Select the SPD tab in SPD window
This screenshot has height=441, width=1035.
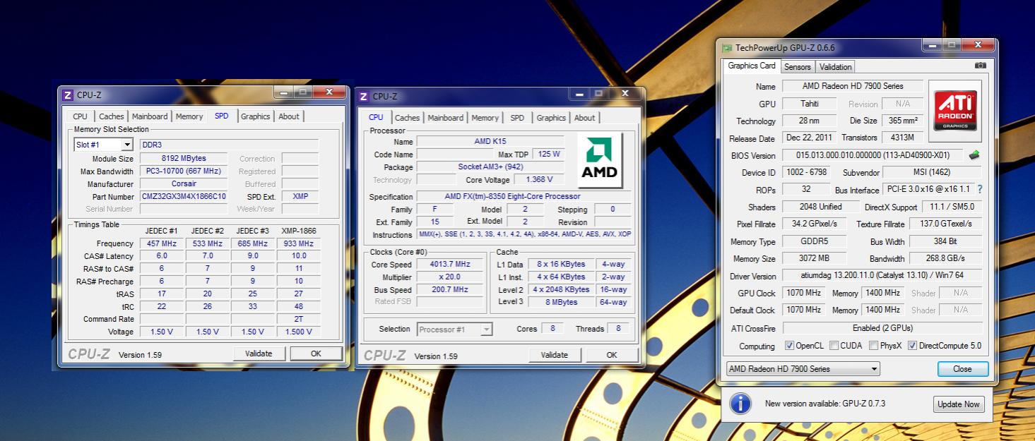point(222,116)
